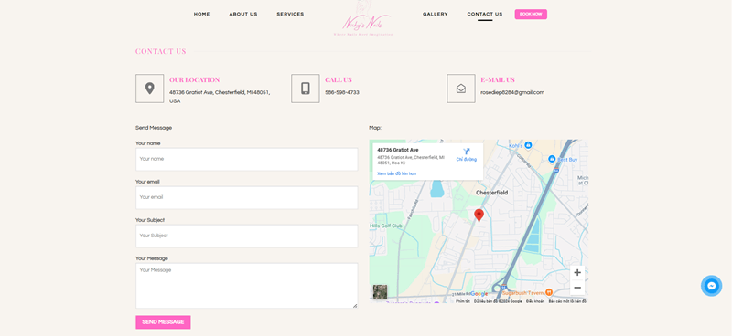
Task: Go to About Us page
Action: (243, 14)
